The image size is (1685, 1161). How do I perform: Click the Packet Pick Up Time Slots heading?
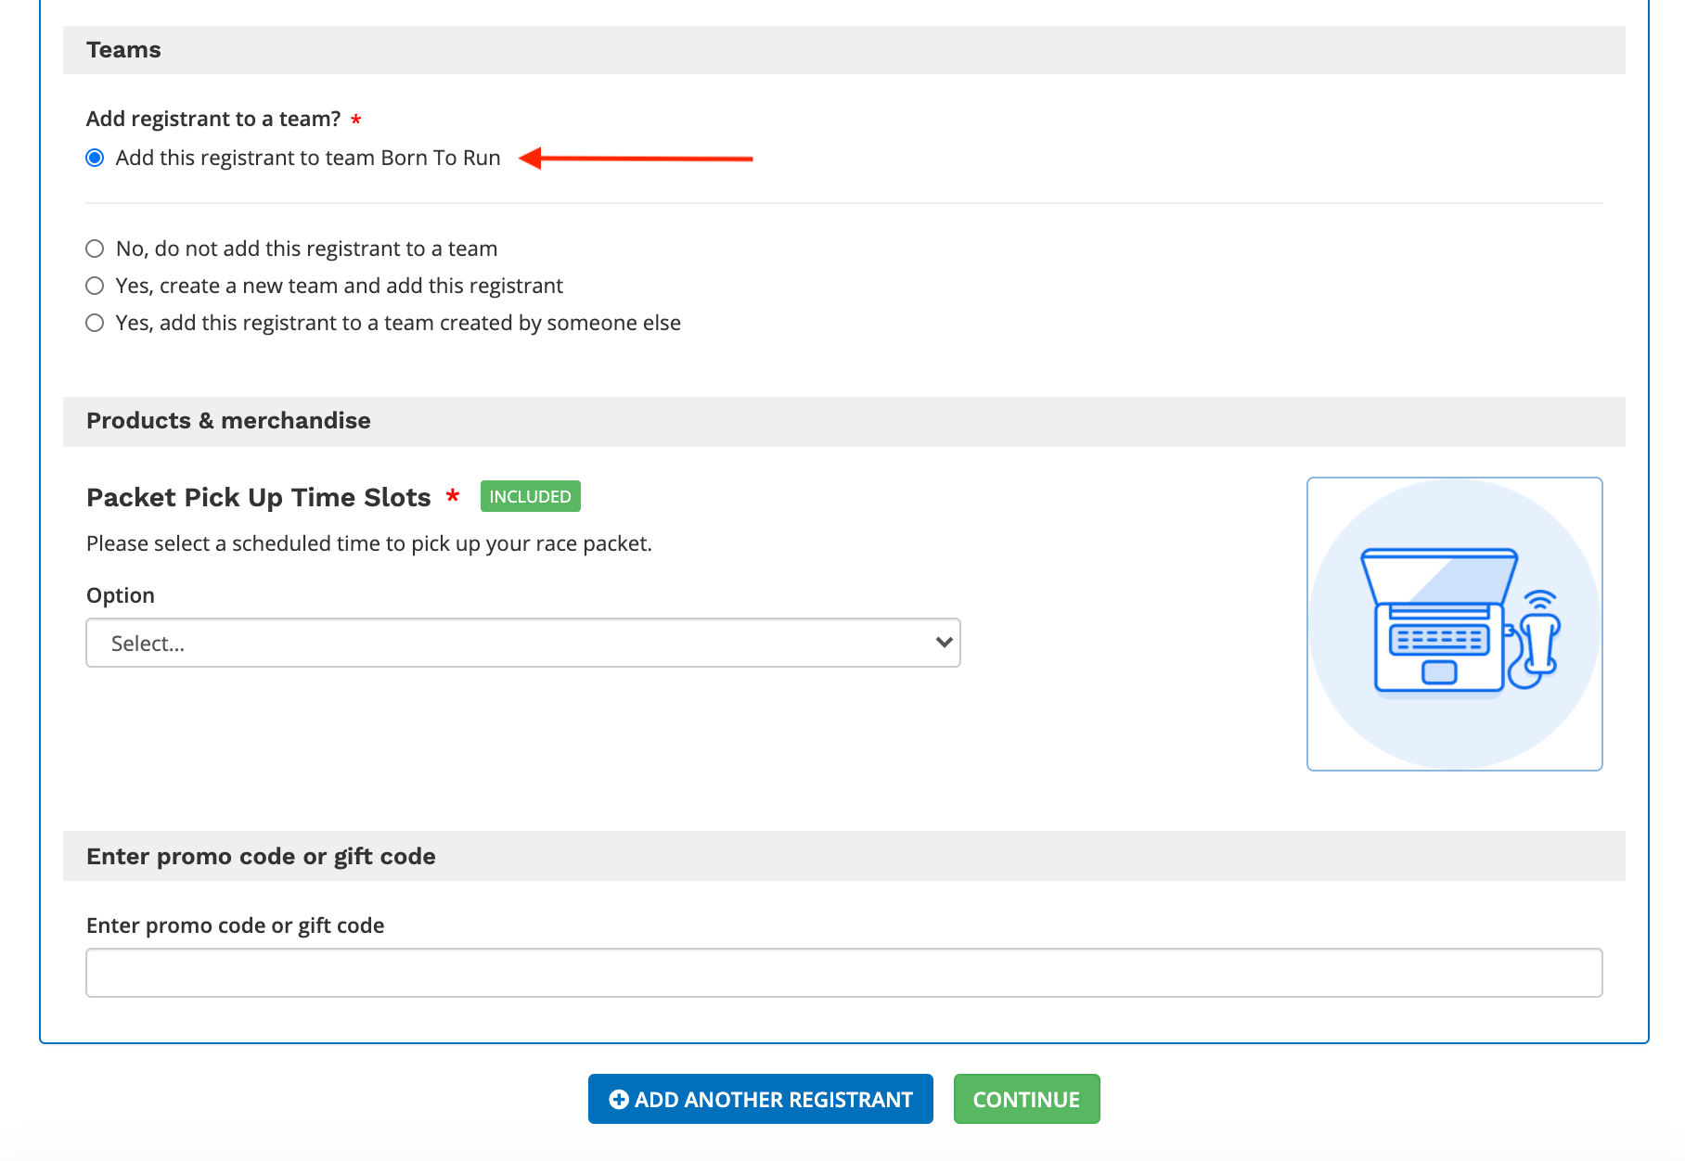point(259,498)
